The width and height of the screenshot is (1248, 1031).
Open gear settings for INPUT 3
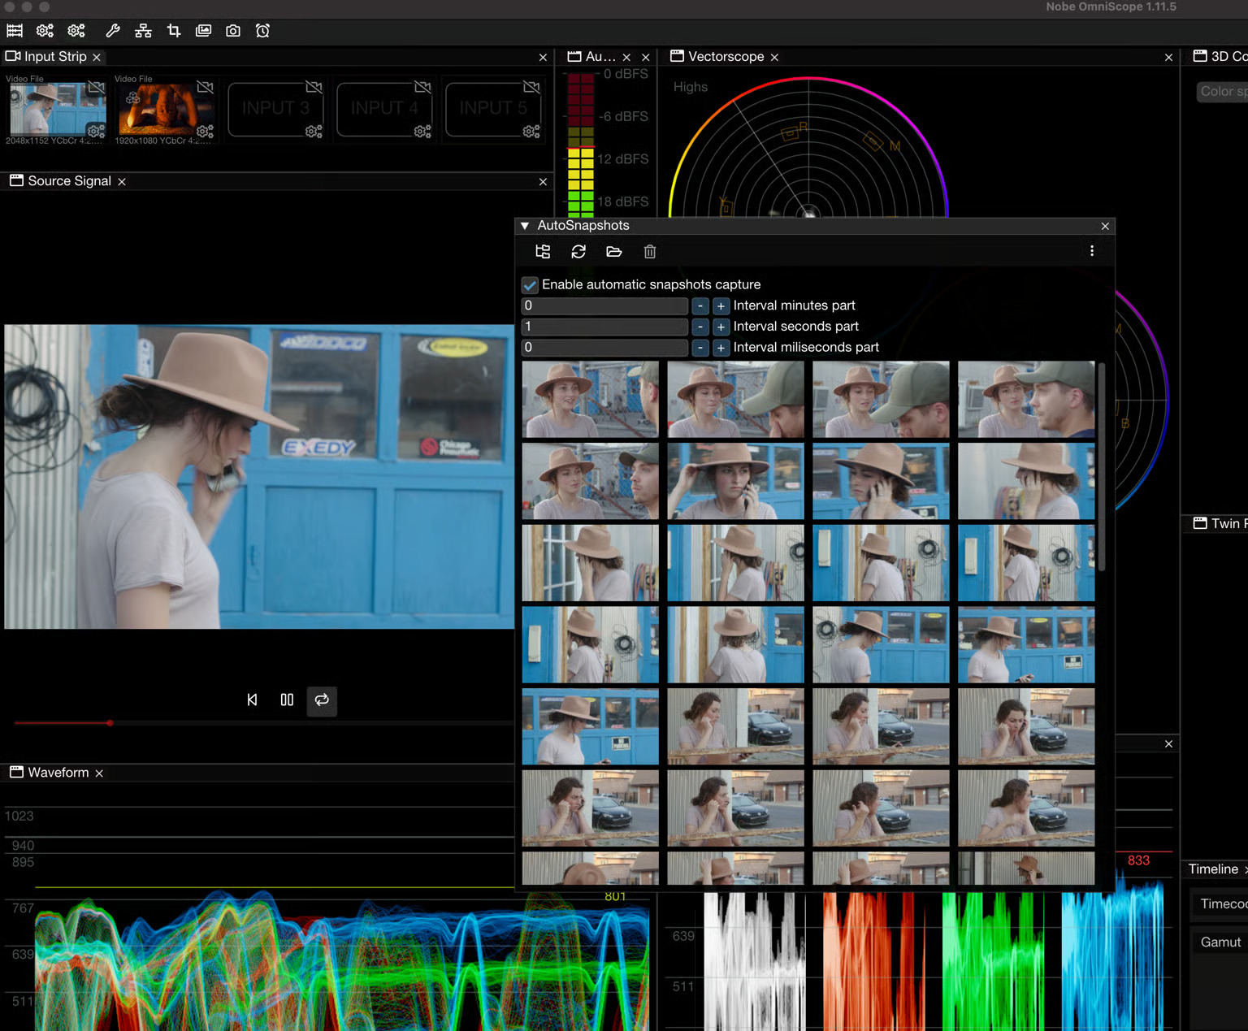pos(314,132)
